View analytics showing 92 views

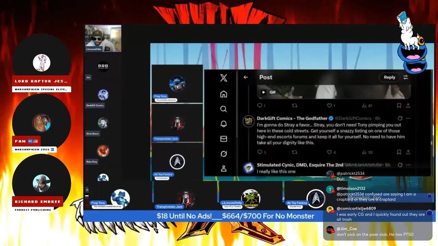click(x=367, y=152)
